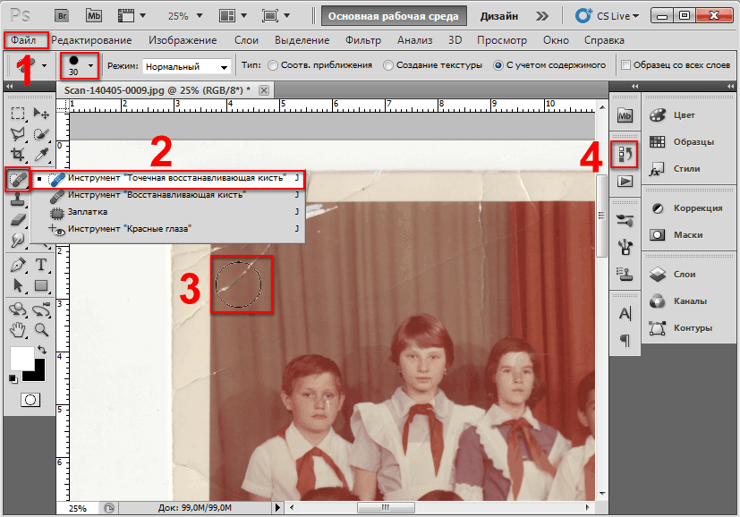Image resolution: width=740 pixels, height=517 pixels.
Task: Close the Scan-140405-0009.jpg document tab
Action: point(264,90)
